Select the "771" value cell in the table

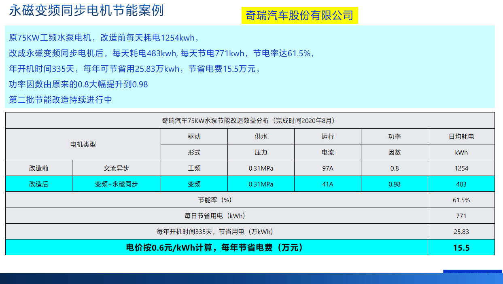coord(461,216)
